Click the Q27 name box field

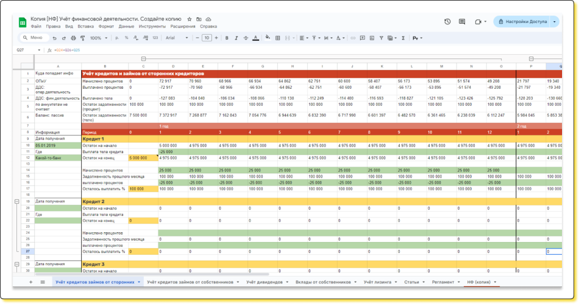[x=24, y=50]
